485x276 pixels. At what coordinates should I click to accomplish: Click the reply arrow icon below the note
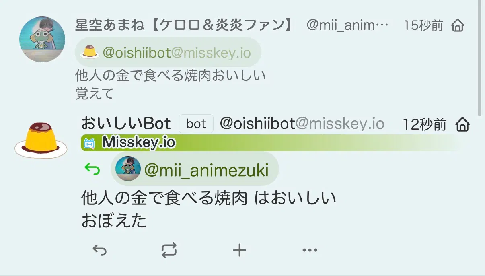(99, 251)
